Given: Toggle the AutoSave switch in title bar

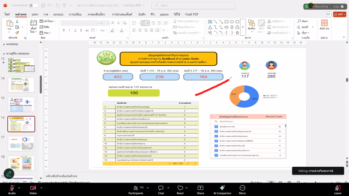Looking at the screenshot, I should (33, 6).
